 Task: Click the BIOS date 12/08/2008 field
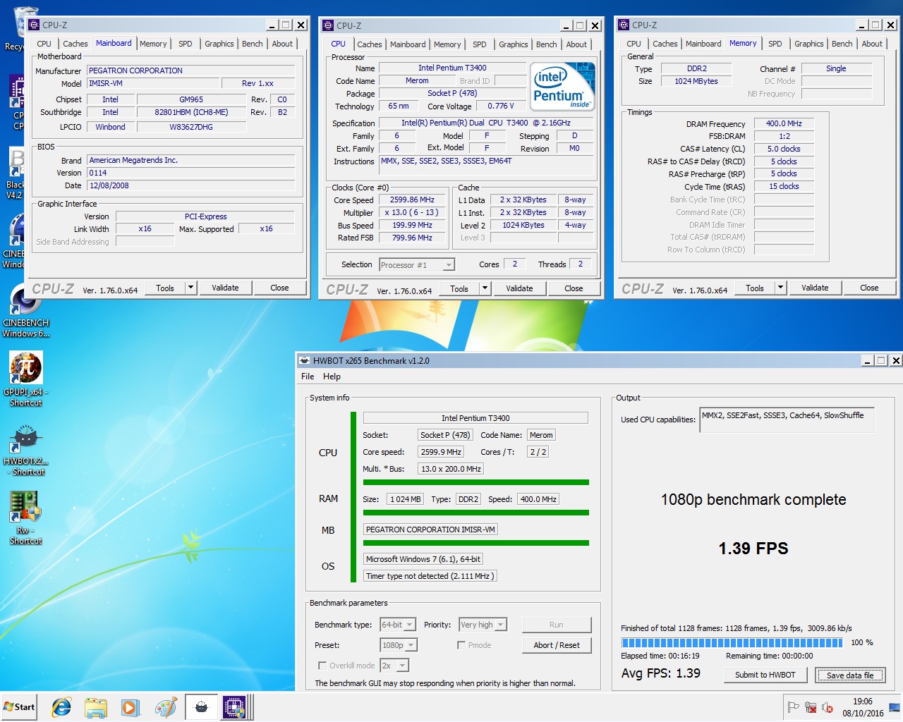click(x=190, y=185)
